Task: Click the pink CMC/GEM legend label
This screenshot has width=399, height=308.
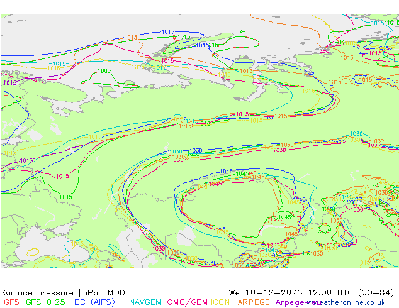Action: (188, 302)
